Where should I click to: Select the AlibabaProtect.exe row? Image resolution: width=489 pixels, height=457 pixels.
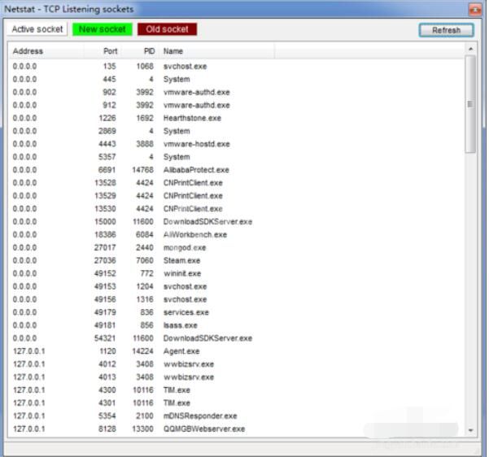(x=237, y=170)
